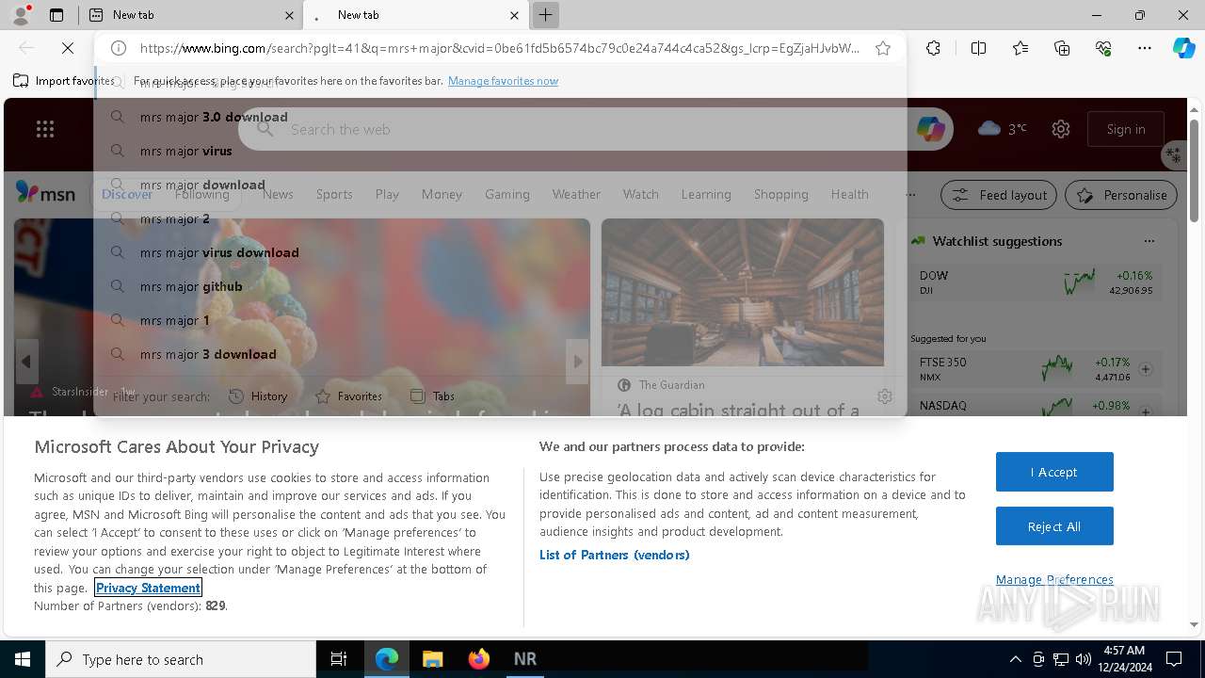Open File Explorer from taskbar
This screenshot has height=678, width=1205.
(432, 659)
